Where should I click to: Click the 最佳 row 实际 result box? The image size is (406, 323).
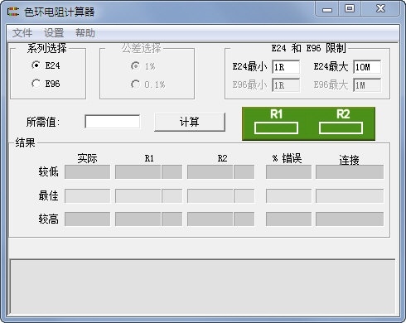point(87,195)
